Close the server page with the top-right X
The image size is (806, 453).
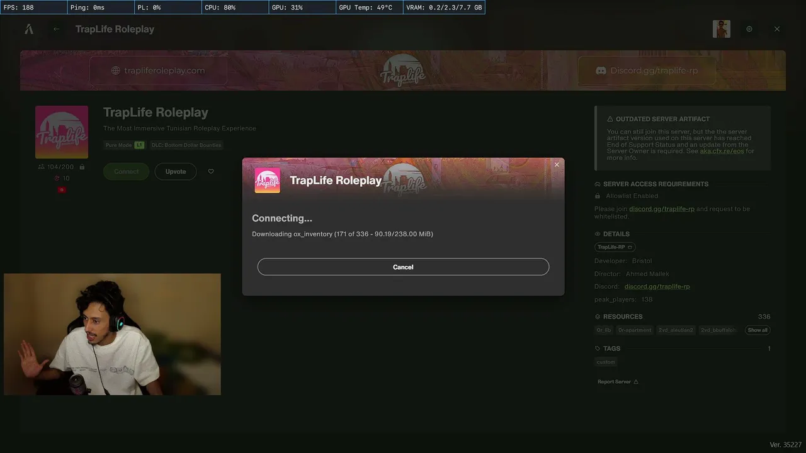[x=777, y=29]
